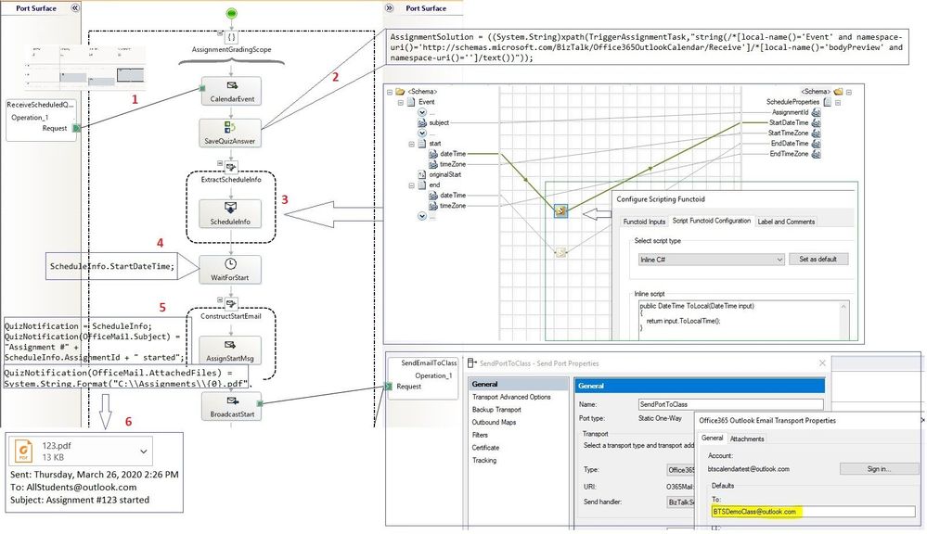Image resolution: width=927 pixels, height=534 pixels.
Task: Click the StartDateTime field icon
Action: 816,123
